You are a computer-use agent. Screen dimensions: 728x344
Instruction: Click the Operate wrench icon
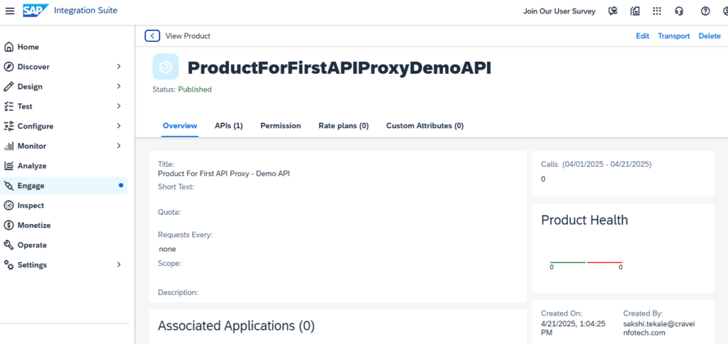coord(9,245)
